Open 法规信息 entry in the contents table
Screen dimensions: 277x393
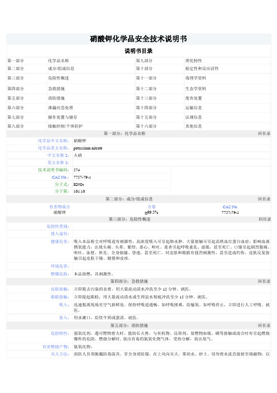(x=193, y=117)
